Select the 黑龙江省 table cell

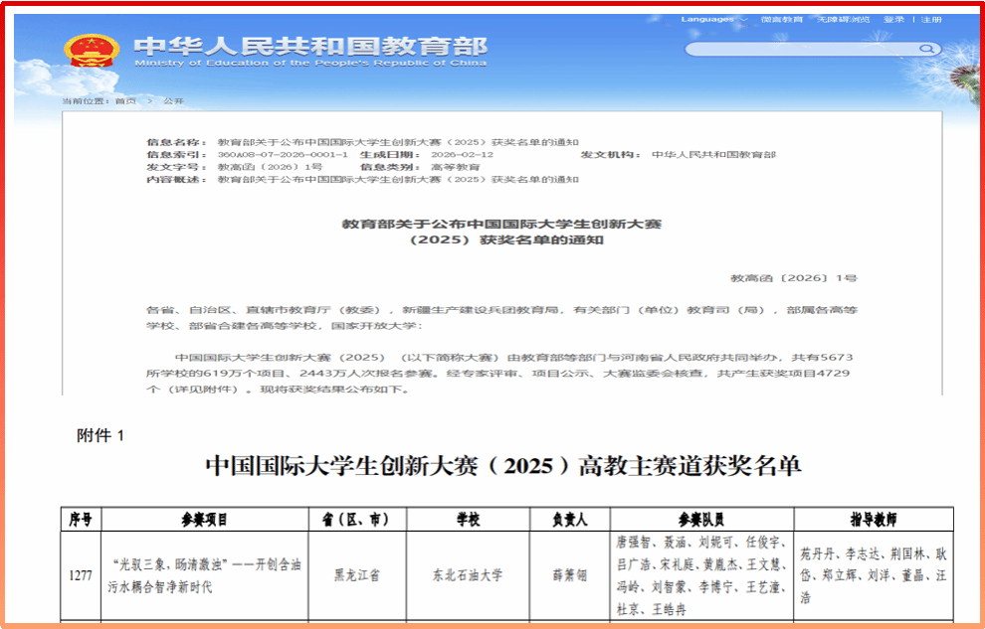tap(356, 574)
